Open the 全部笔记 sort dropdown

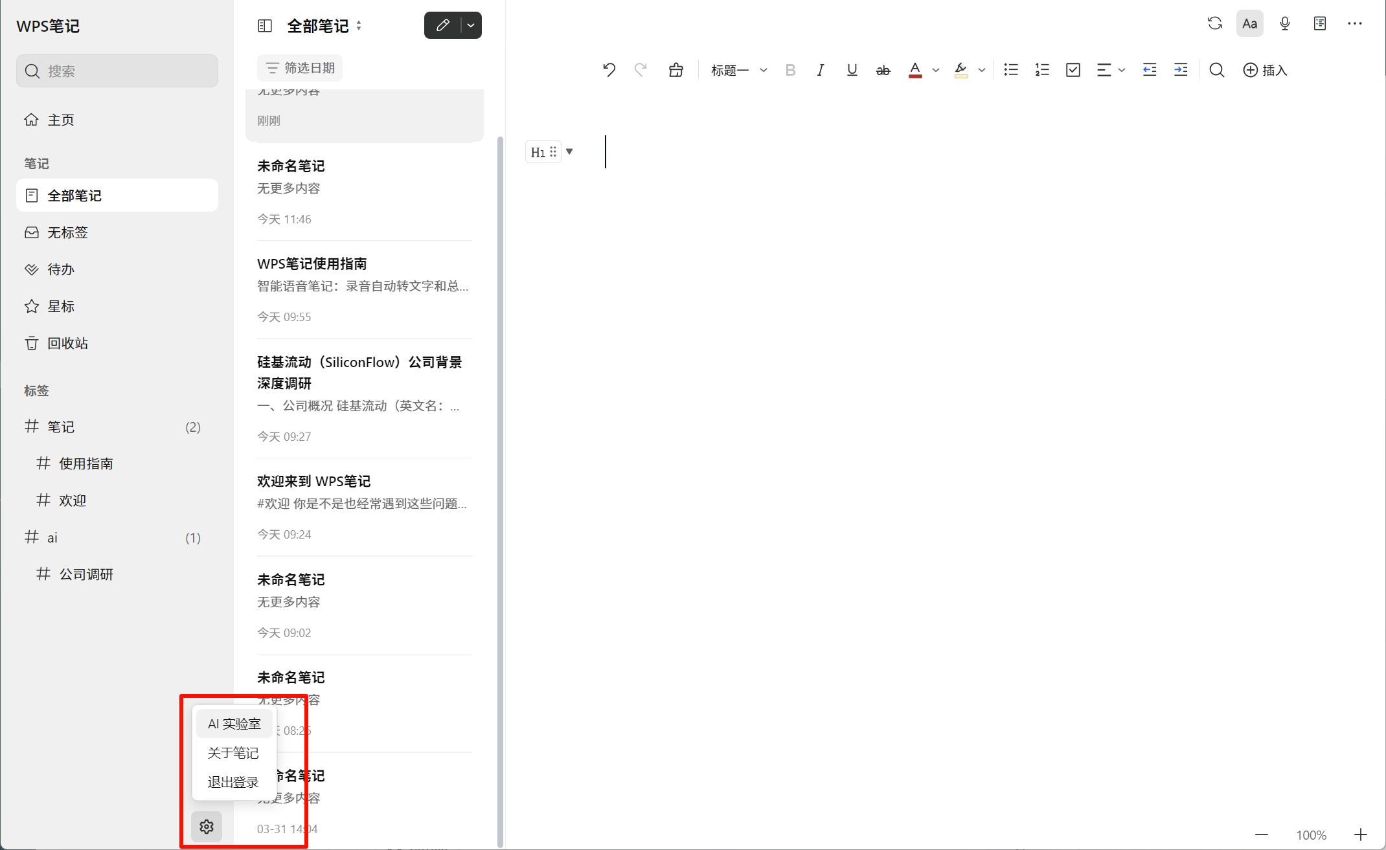(324, 26)
